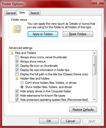Click the Apply to Folders button
The image size is (106, 128).
pyautogui.click(x=43, y=34)
